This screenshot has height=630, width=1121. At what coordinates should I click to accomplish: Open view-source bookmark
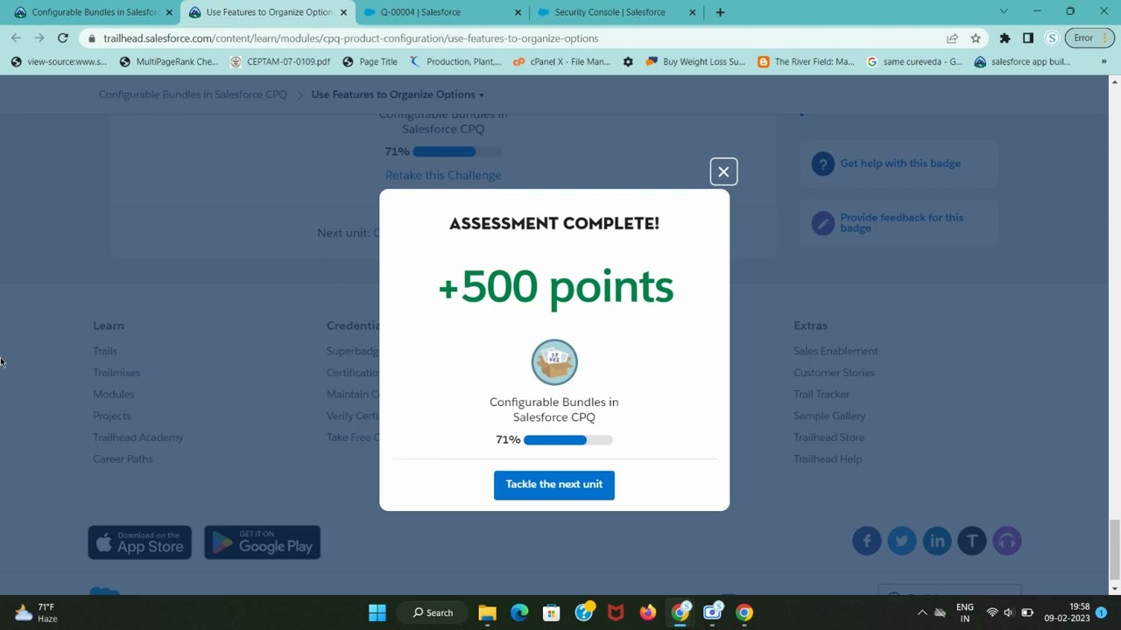[59, 62]
